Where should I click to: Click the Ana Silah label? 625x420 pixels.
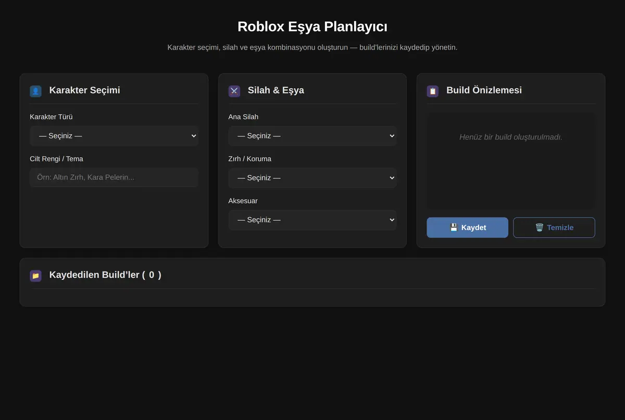[243, 117]
